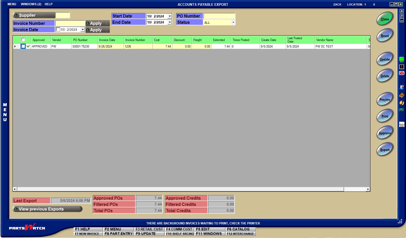Open the Start Date calendar dropdown

(x=170, y=16)
